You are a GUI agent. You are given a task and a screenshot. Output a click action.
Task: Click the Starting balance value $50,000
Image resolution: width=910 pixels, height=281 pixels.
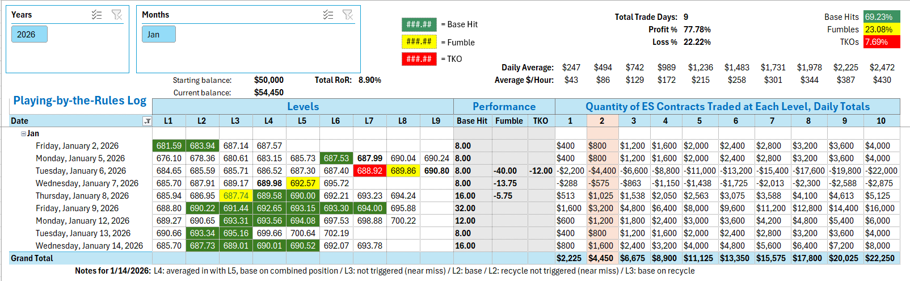point(268,80)
